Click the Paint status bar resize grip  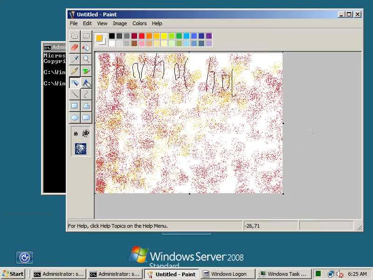(x=359, y=228)
